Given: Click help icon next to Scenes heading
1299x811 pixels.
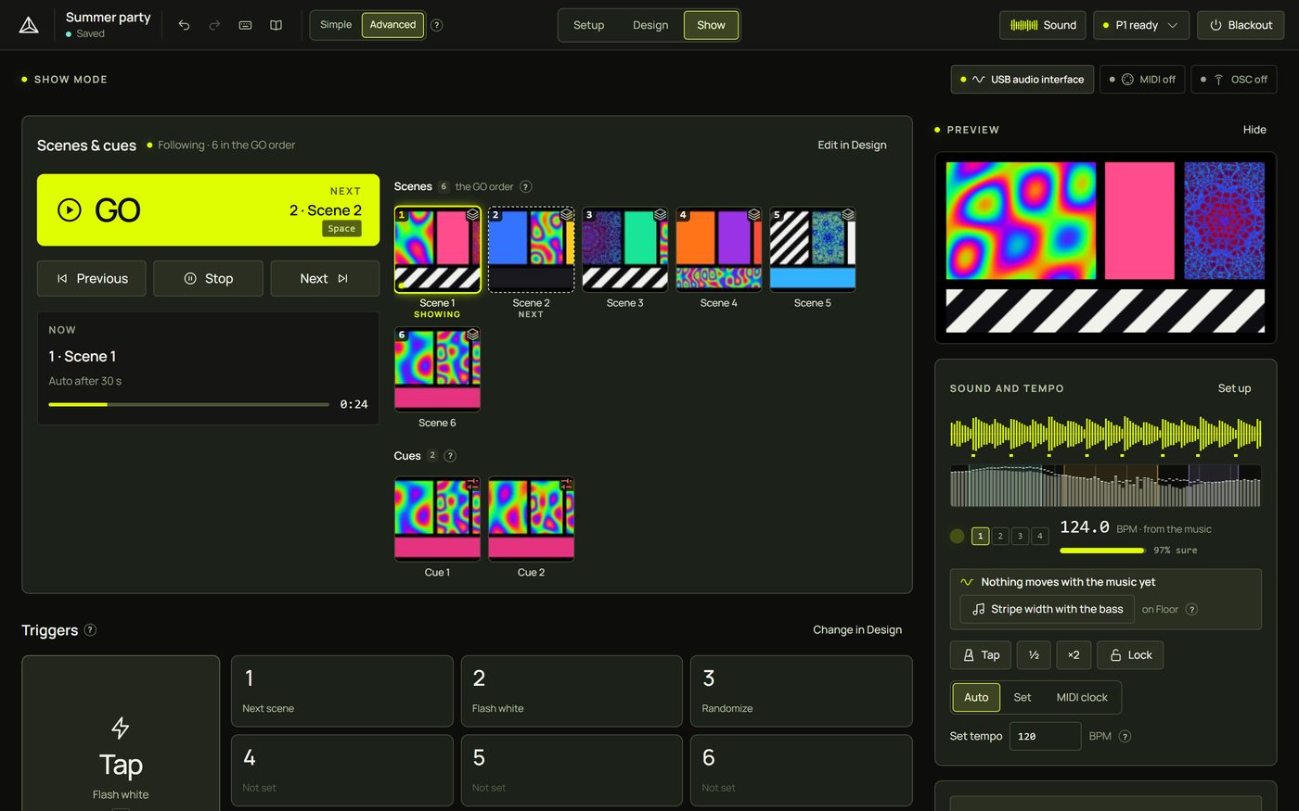Looking at the screenshot, I should pos(525,186).
